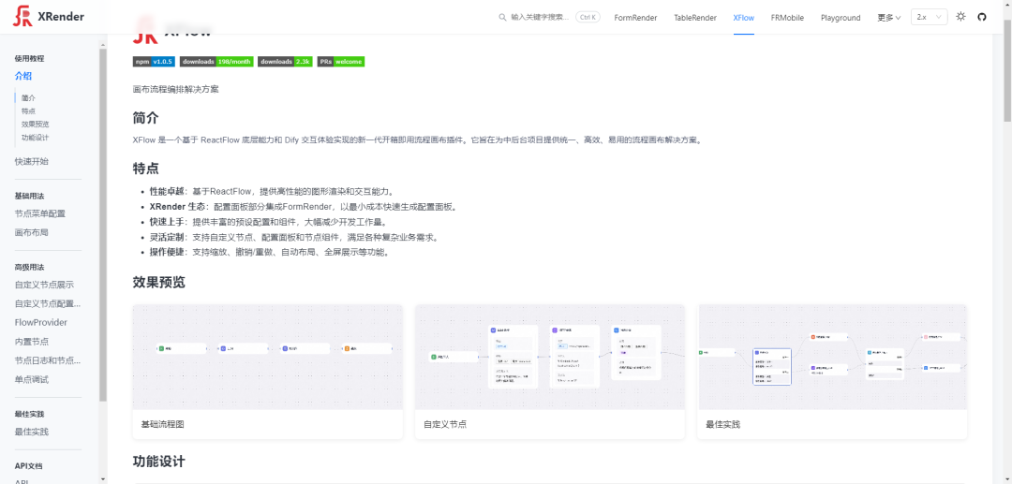Click the 灵活定制 bullet item
Viewport: 1012px width, 484px height.
(295, 237)
